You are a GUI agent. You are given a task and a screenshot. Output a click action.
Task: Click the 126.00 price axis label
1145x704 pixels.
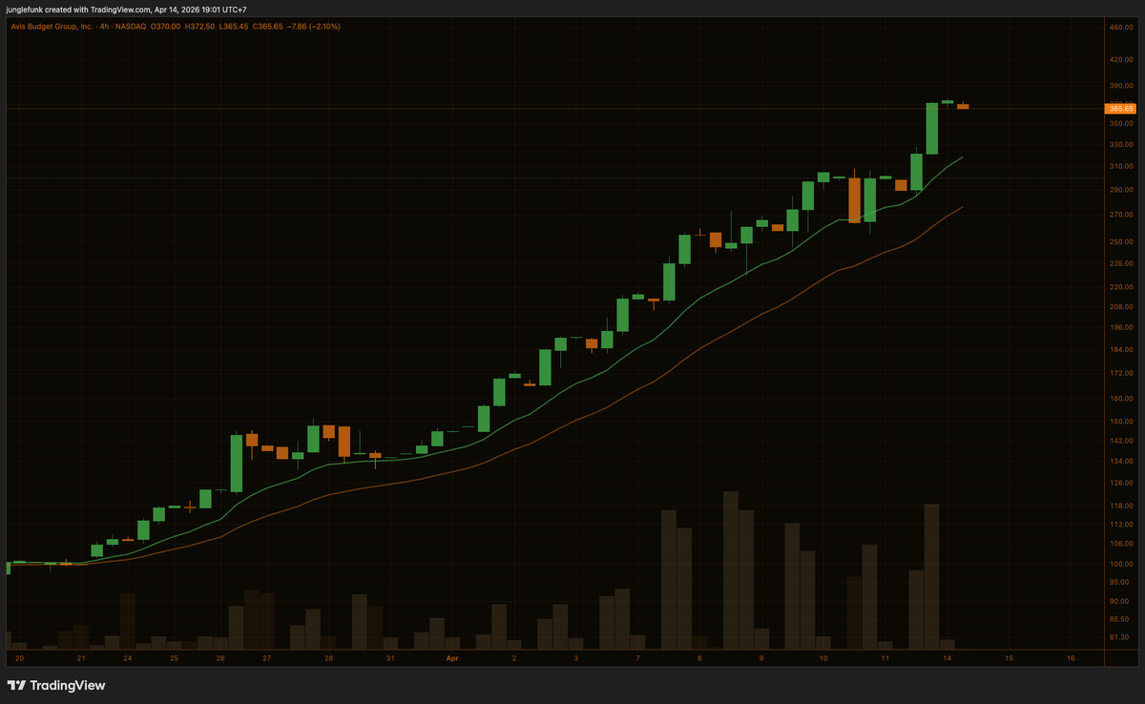click(1121, 483)
